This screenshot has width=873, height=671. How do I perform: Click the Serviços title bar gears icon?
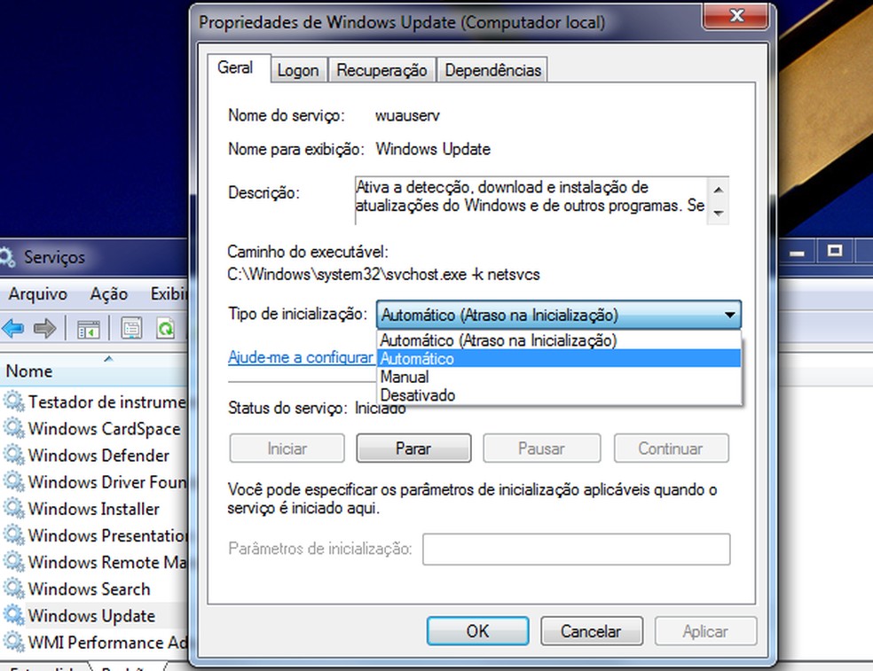click(x=7, y=257)
